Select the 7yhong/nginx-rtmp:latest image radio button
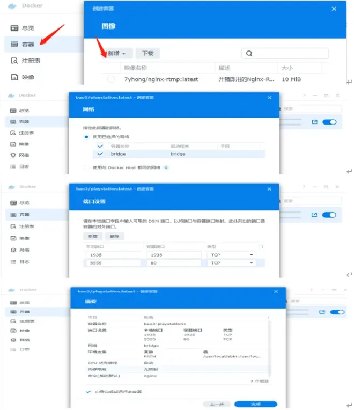Screen dimensions: 354x410 [111, 79]
